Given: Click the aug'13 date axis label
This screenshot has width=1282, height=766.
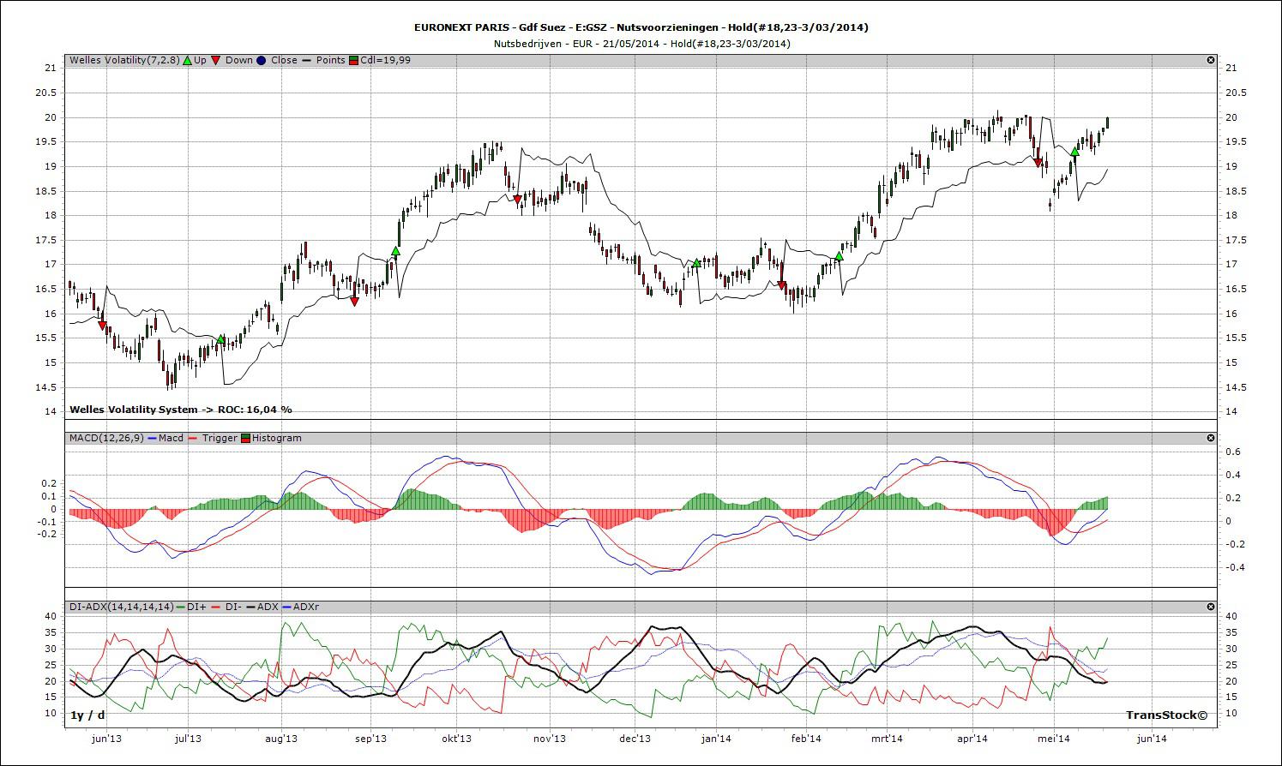Looking at the screenshot, I should [x=281, y=739].
